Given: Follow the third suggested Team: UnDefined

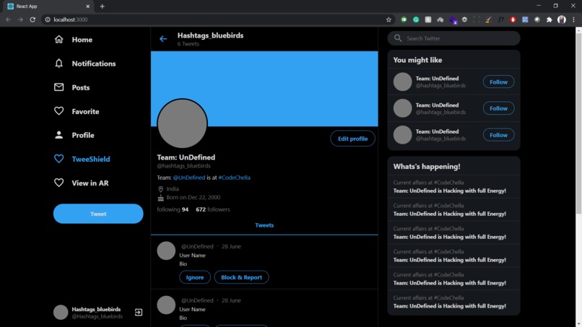Looking at the screenshot, I should pos(498,135).
